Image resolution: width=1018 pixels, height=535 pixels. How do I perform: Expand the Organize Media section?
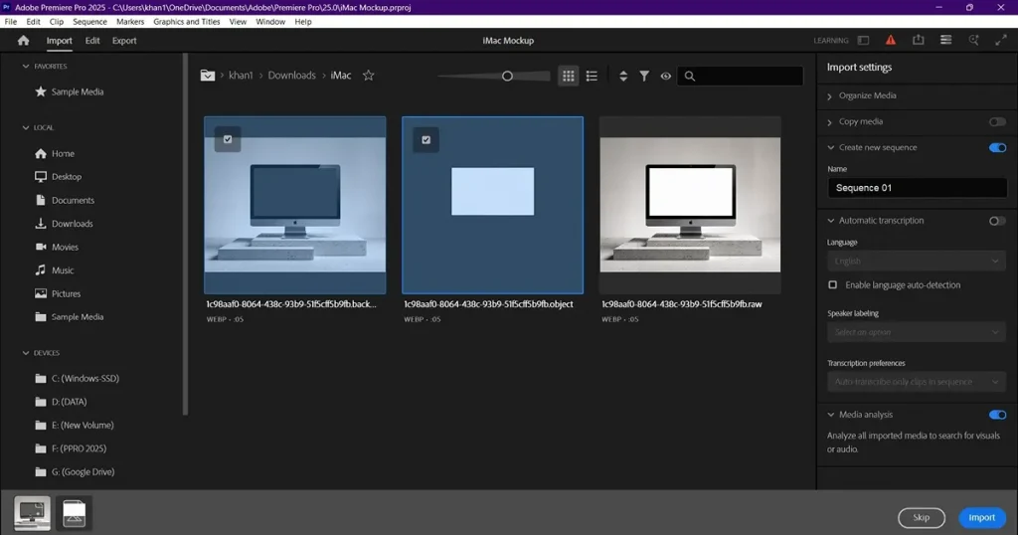pos(830,96)
